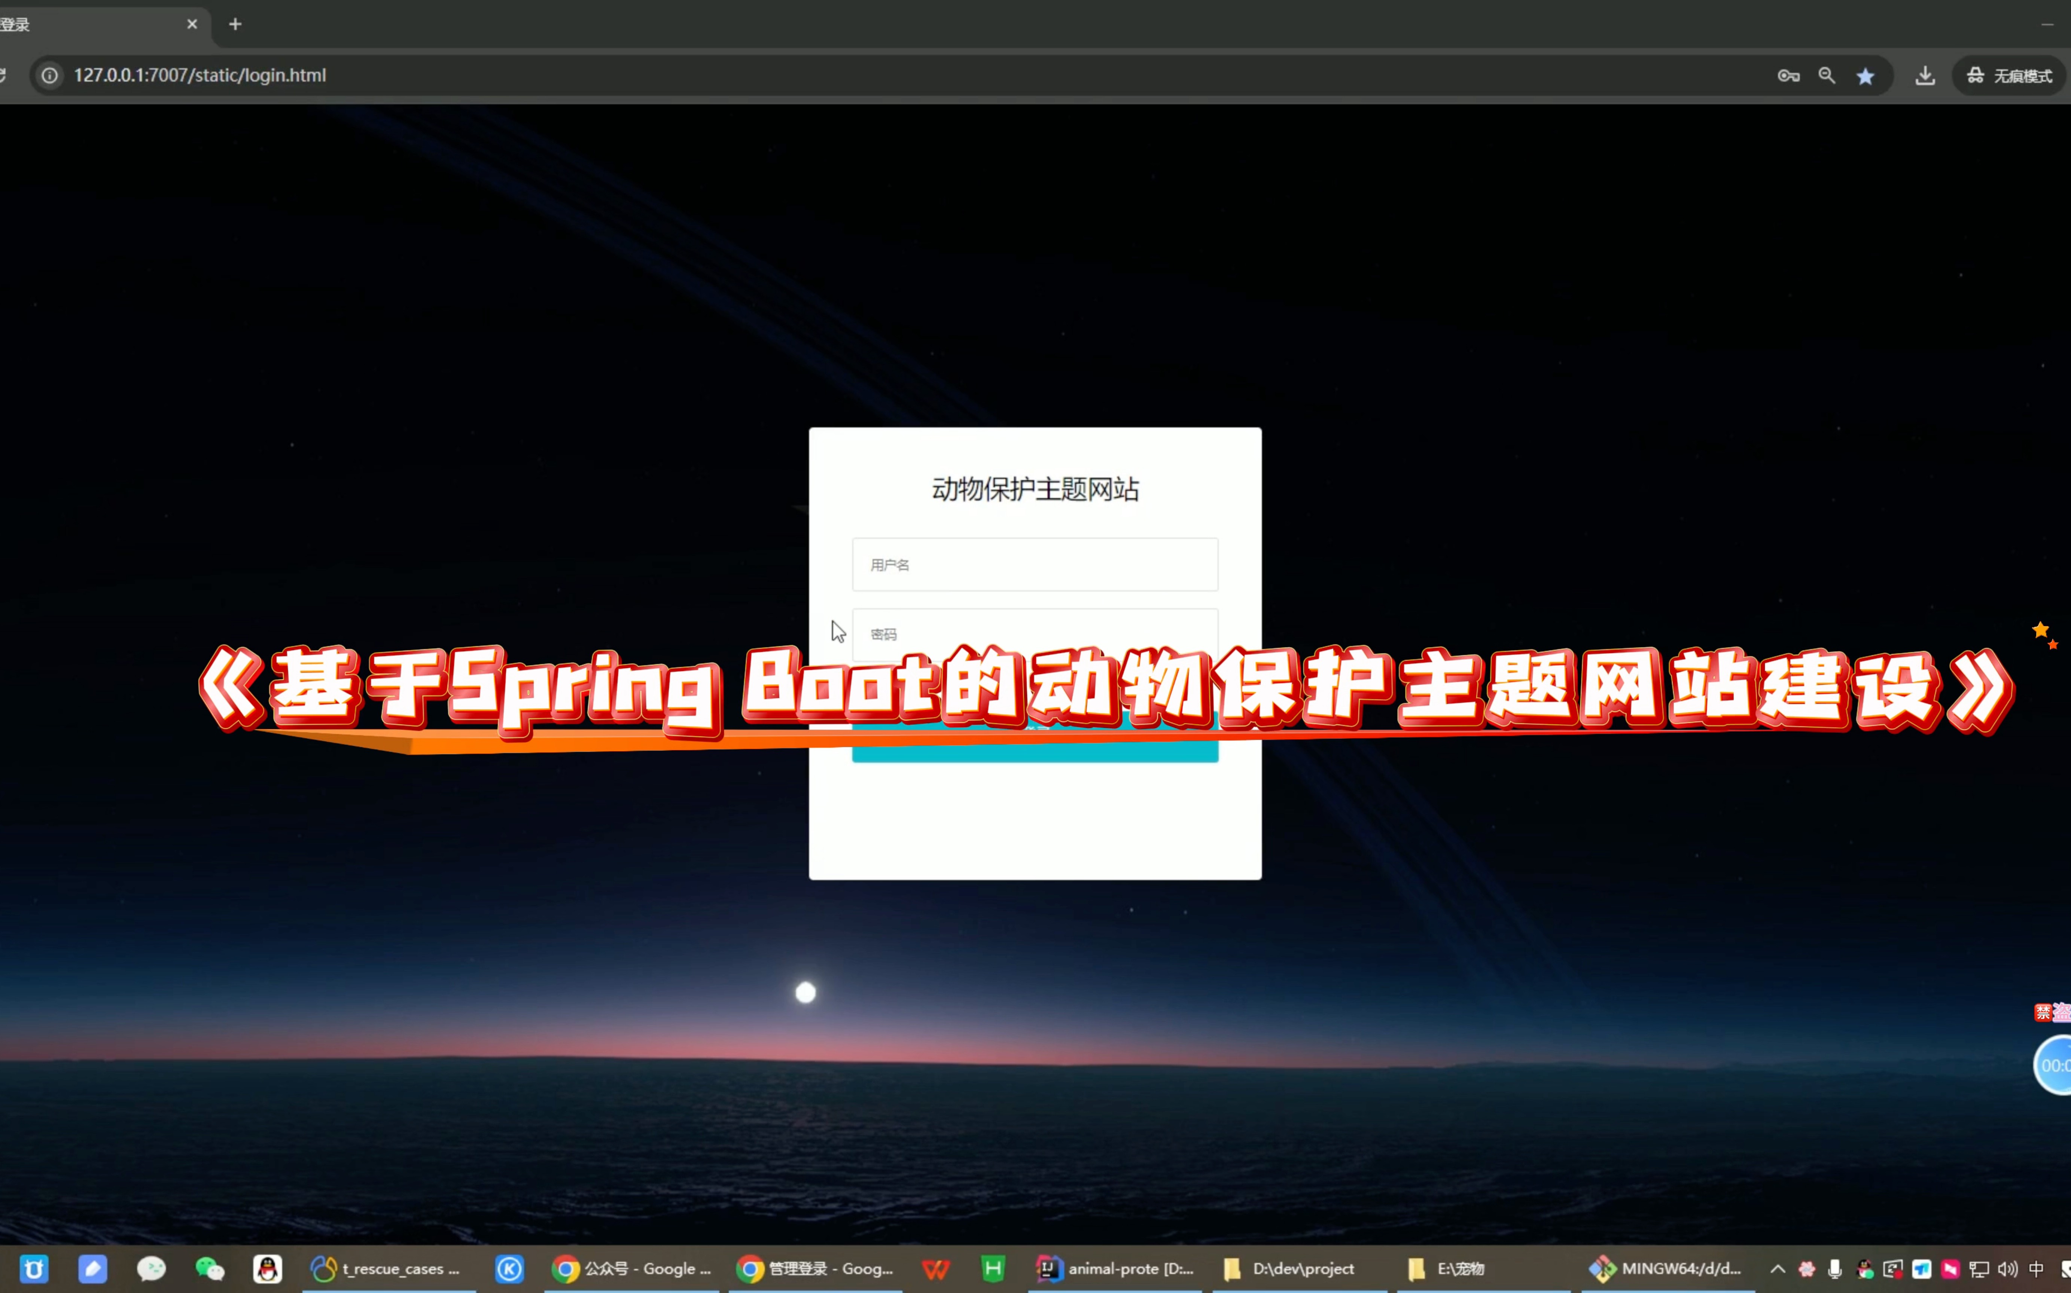Click the QQ penguin tray icon
2071x1293 pixels.
(1865, 1269)
